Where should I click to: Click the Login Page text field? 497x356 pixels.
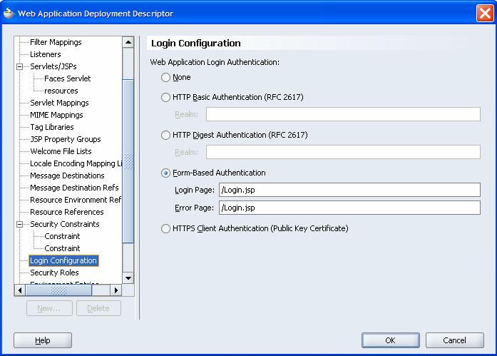pos(349,189)
